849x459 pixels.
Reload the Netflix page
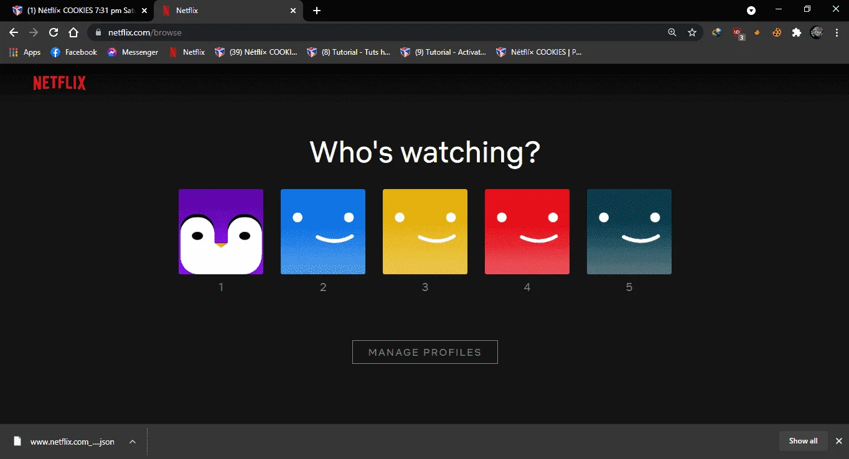coord(54,32)
